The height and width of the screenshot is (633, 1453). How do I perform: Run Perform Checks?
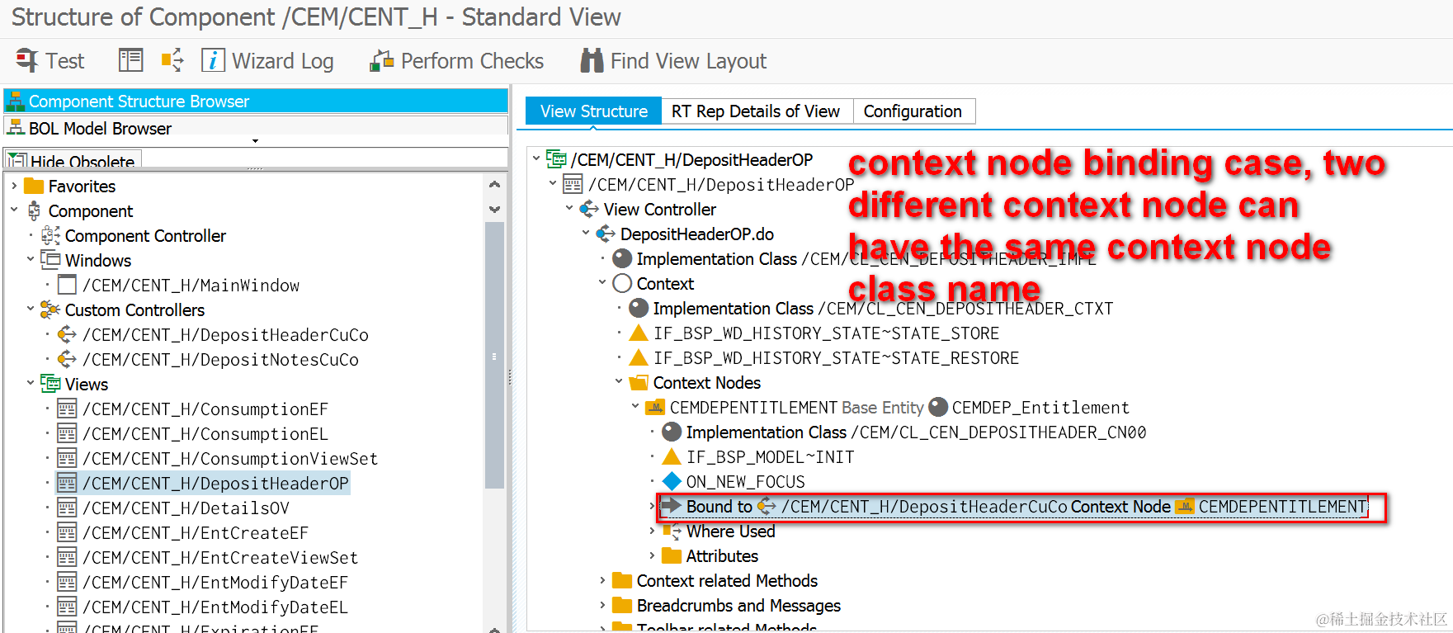457,61
